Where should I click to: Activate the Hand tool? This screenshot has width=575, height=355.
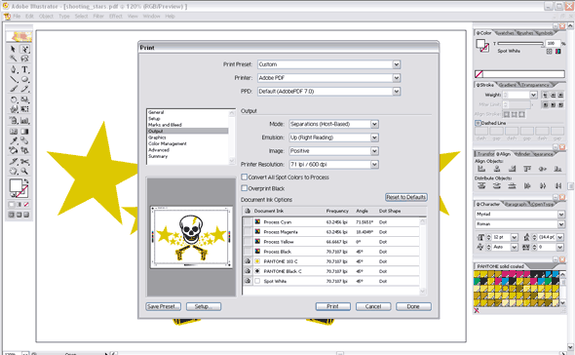(14, 171)
